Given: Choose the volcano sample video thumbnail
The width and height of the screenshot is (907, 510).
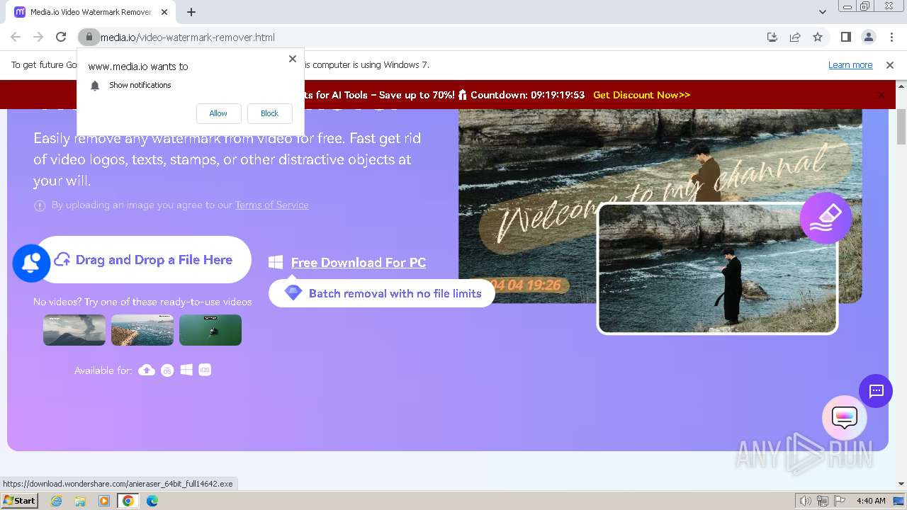Looking at the screenshot, I should (74, 330).
